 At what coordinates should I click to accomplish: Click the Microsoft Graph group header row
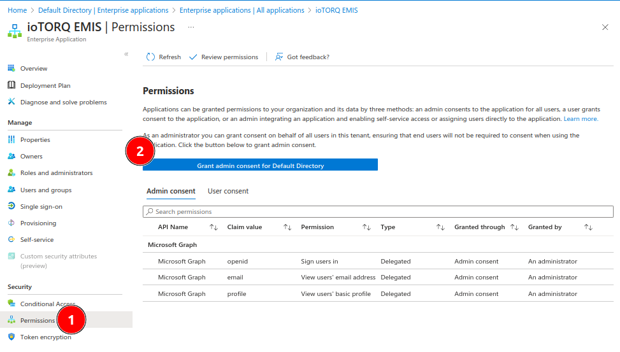pyautogui.click(x=378, y=244)
